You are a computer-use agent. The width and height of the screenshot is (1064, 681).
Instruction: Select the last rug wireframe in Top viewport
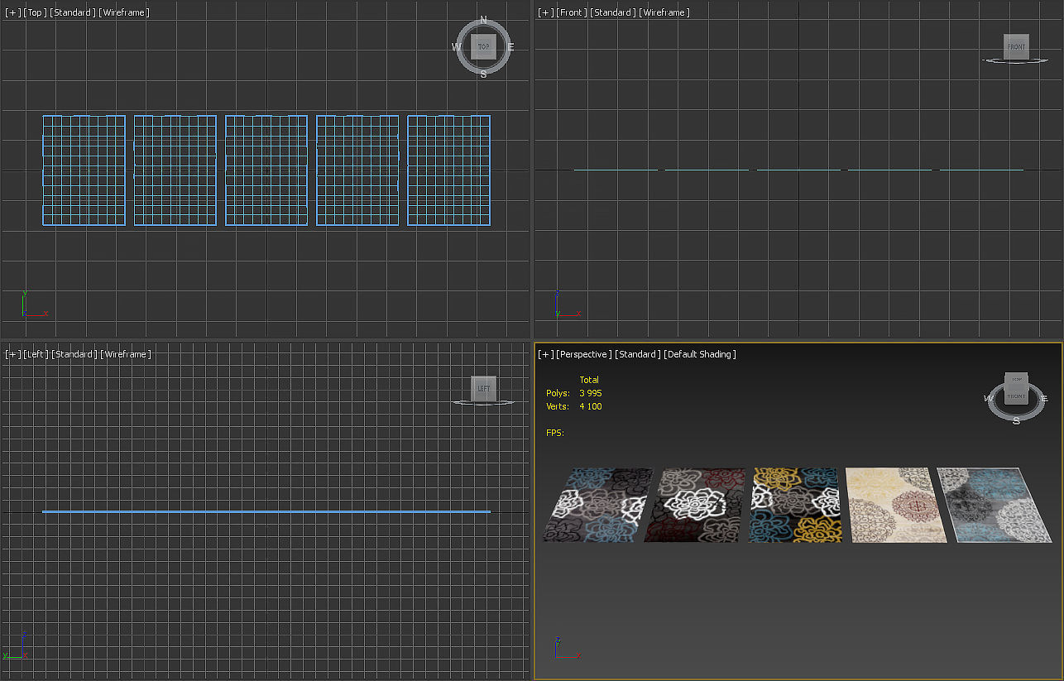pyautogui.click(x=448, y=170)
